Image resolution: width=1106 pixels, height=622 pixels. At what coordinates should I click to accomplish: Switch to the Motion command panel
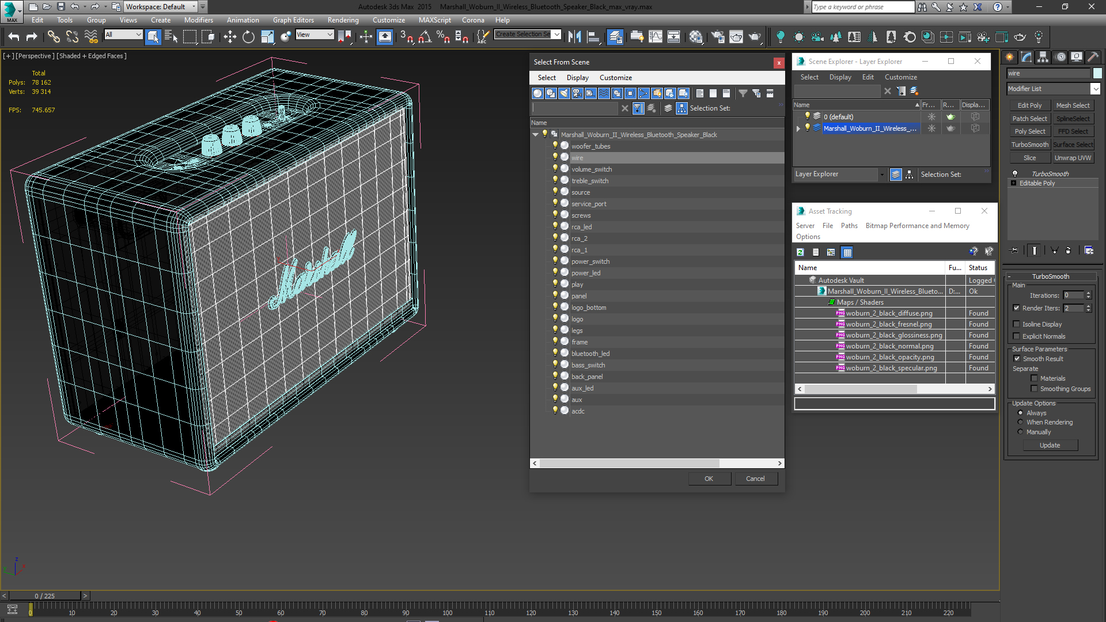coord(1060,56)
